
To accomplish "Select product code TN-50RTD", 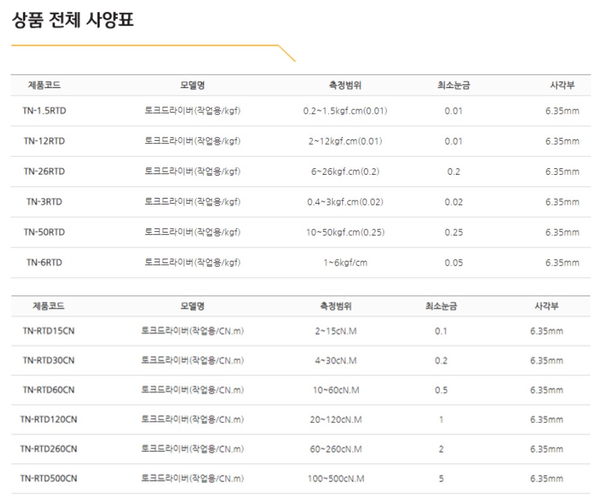I will [x=44, y=232].
